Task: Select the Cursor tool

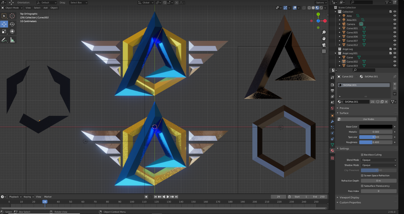Action: (12, 16)
